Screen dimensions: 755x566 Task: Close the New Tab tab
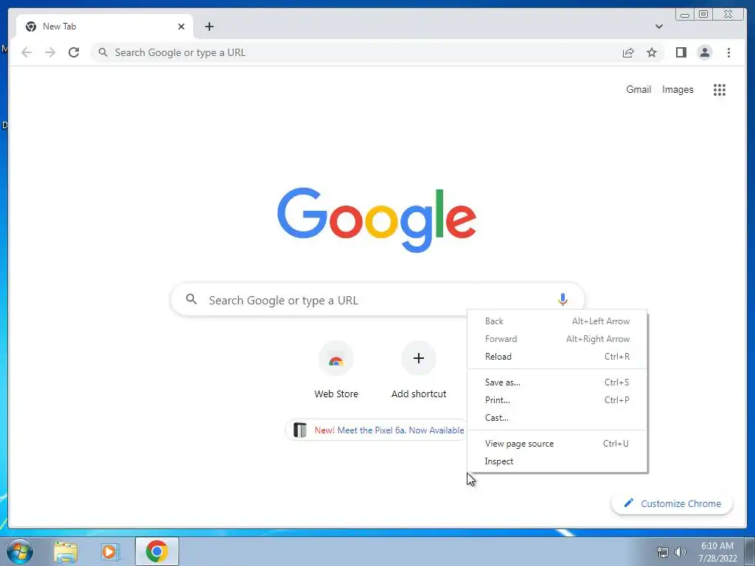click(181, 27)
